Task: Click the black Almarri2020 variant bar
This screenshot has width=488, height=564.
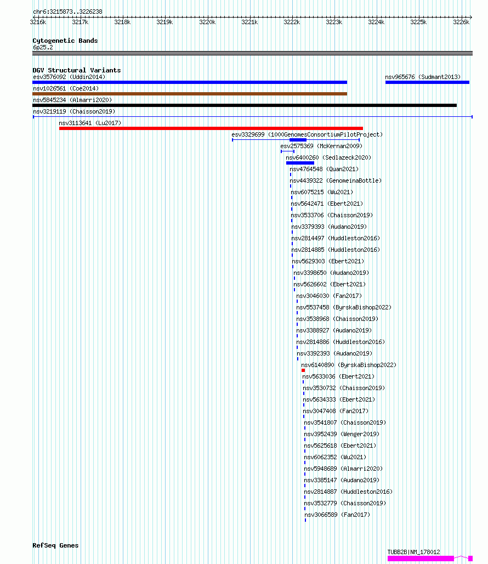Action: [x=245, y=105]
